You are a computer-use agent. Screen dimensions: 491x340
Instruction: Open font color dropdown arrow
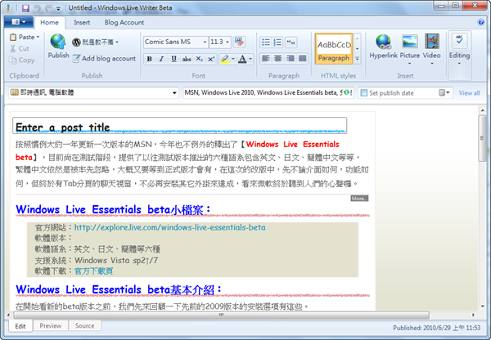250,59
